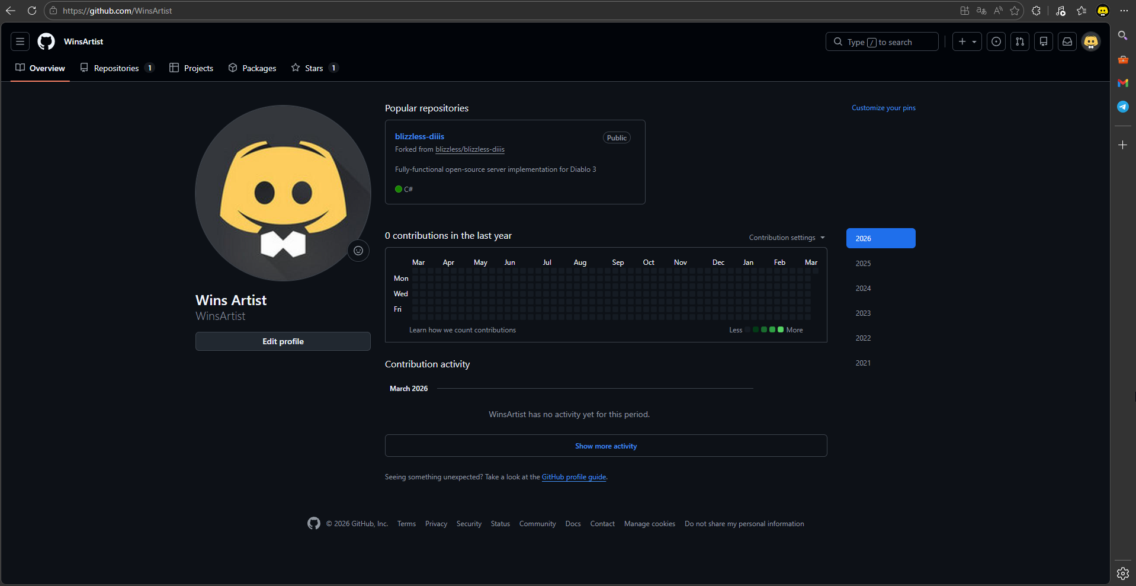Open the browser extensions puzzle icon

1036,11
